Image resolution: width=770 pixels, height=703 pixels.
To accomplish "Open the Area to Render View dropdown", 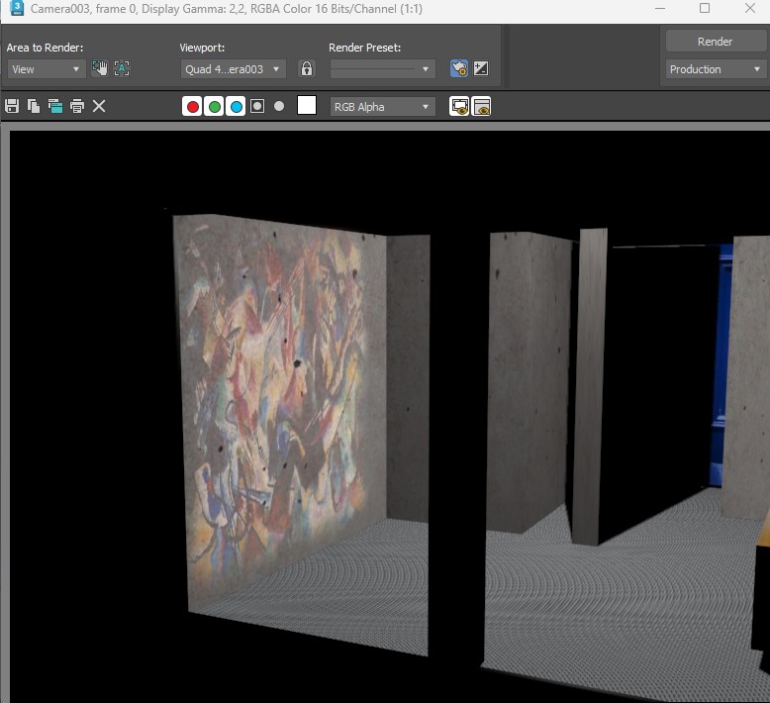I will point(47,69).
